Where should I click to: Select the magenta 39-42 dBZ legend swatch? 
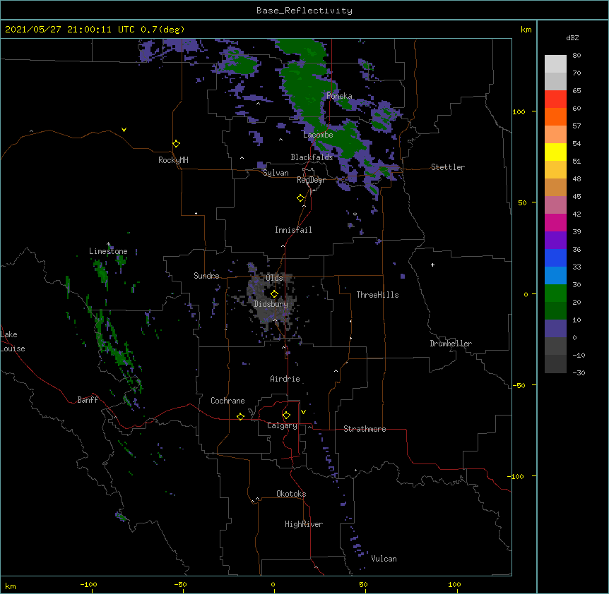555,222
